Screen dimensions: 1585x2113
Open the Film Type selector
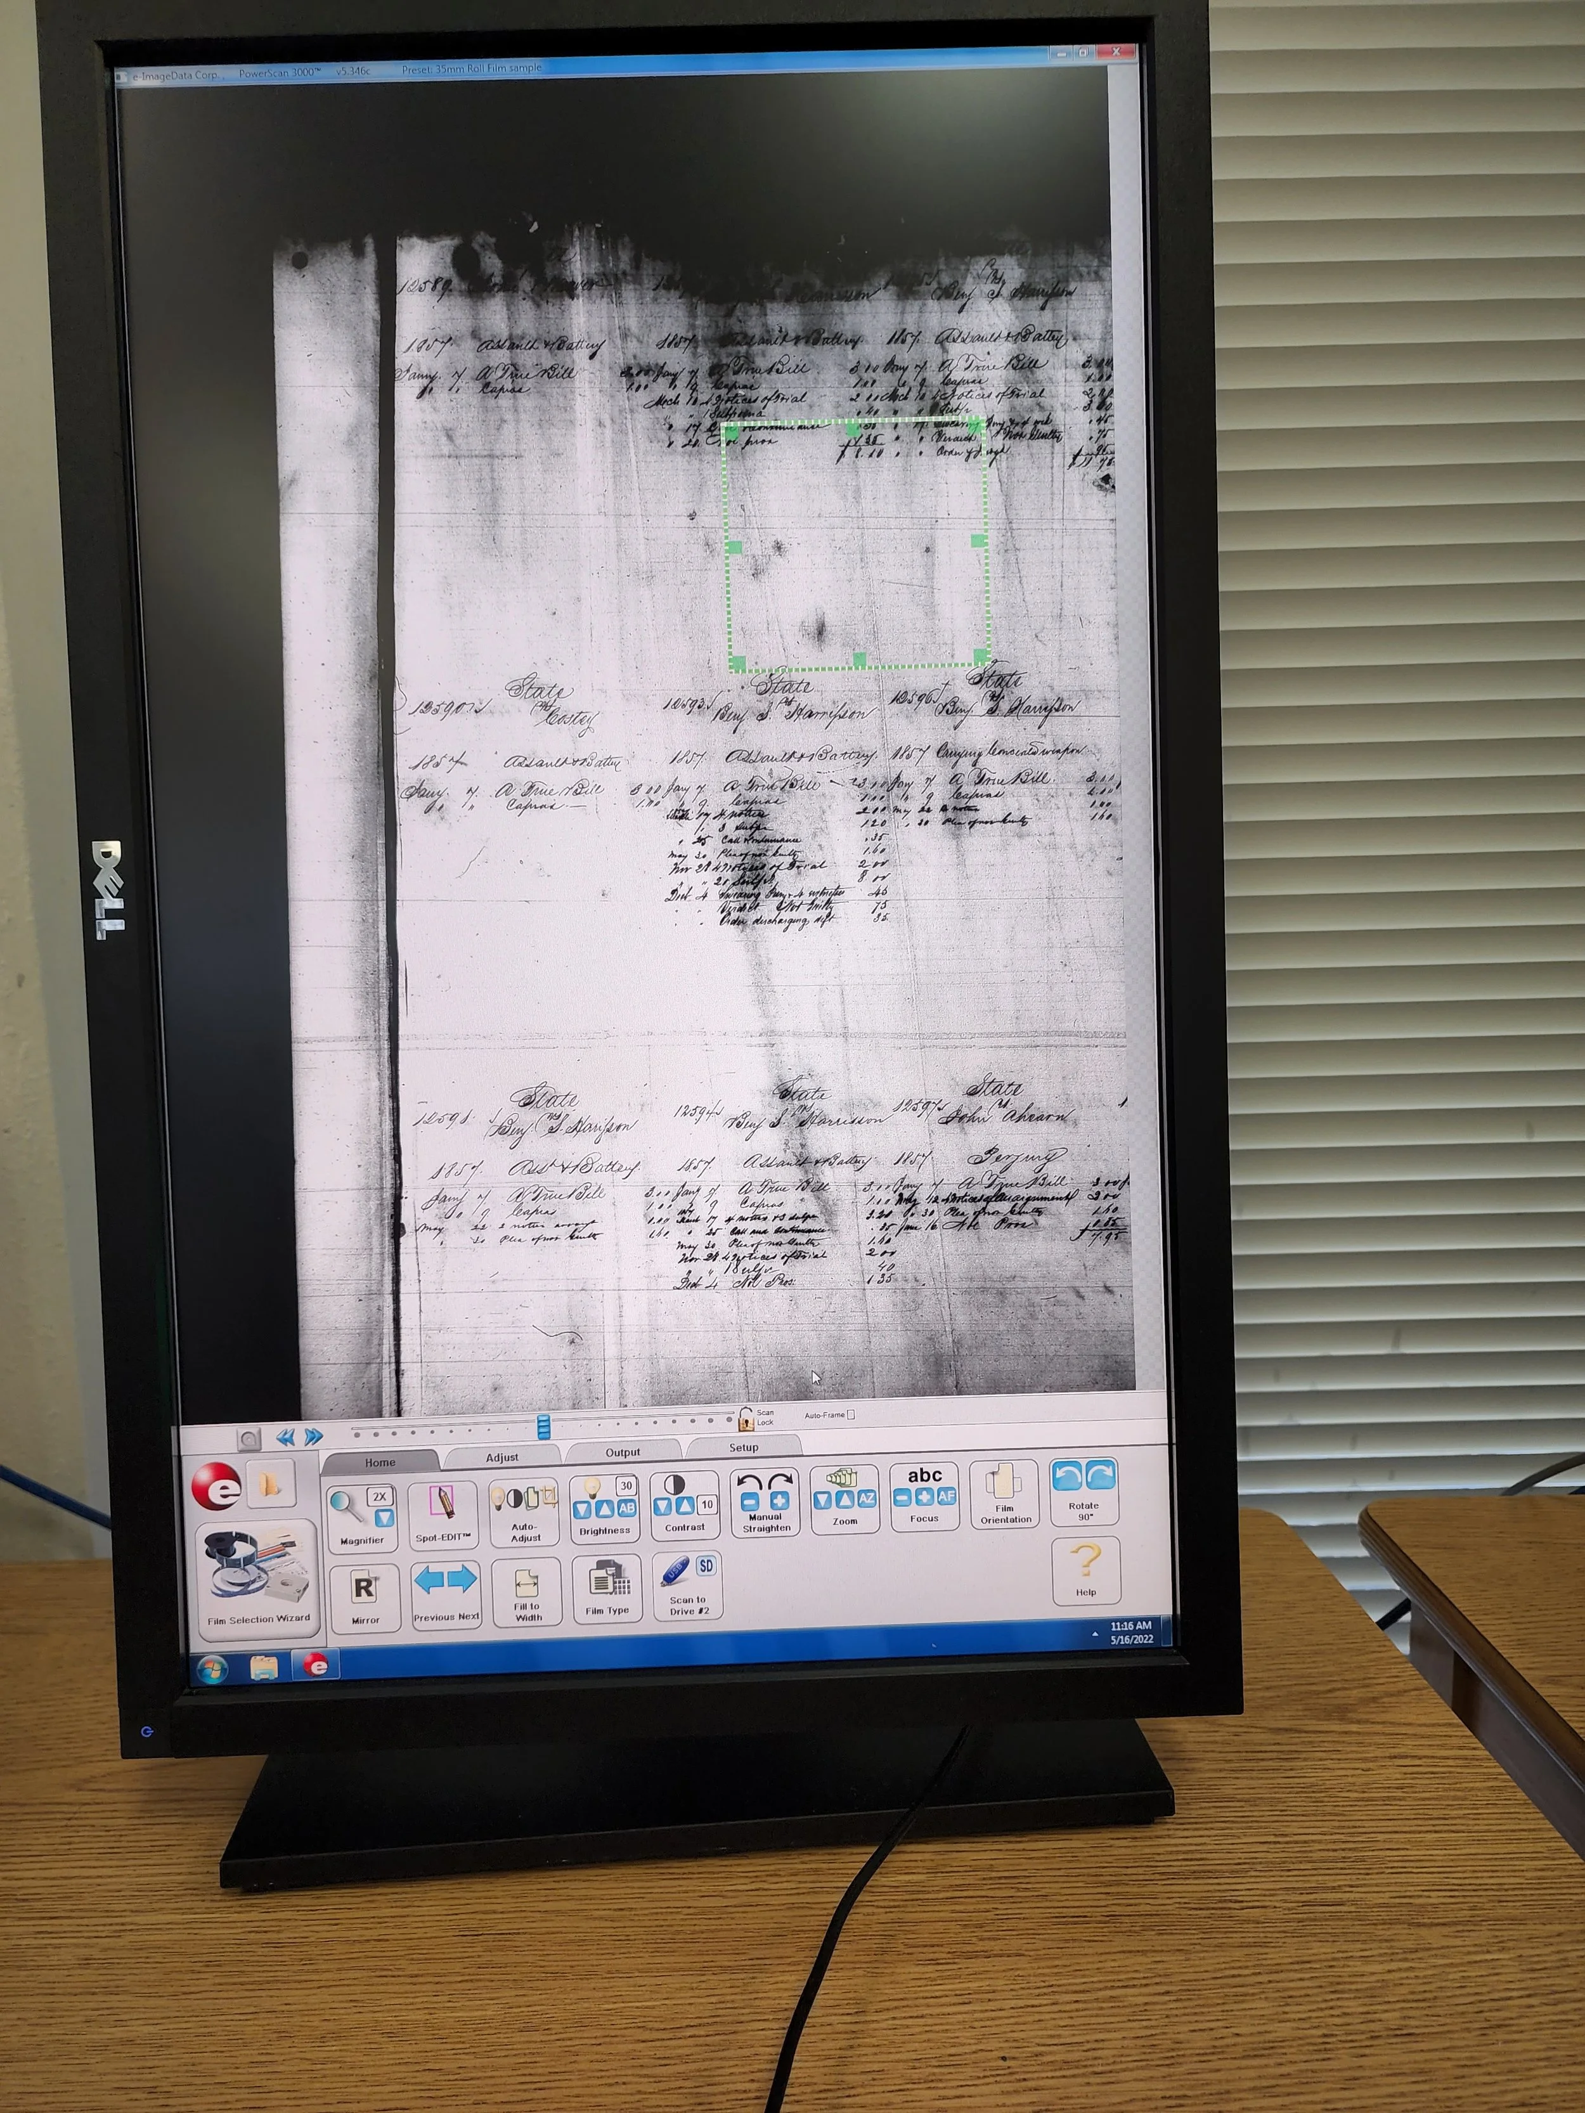607,1589
